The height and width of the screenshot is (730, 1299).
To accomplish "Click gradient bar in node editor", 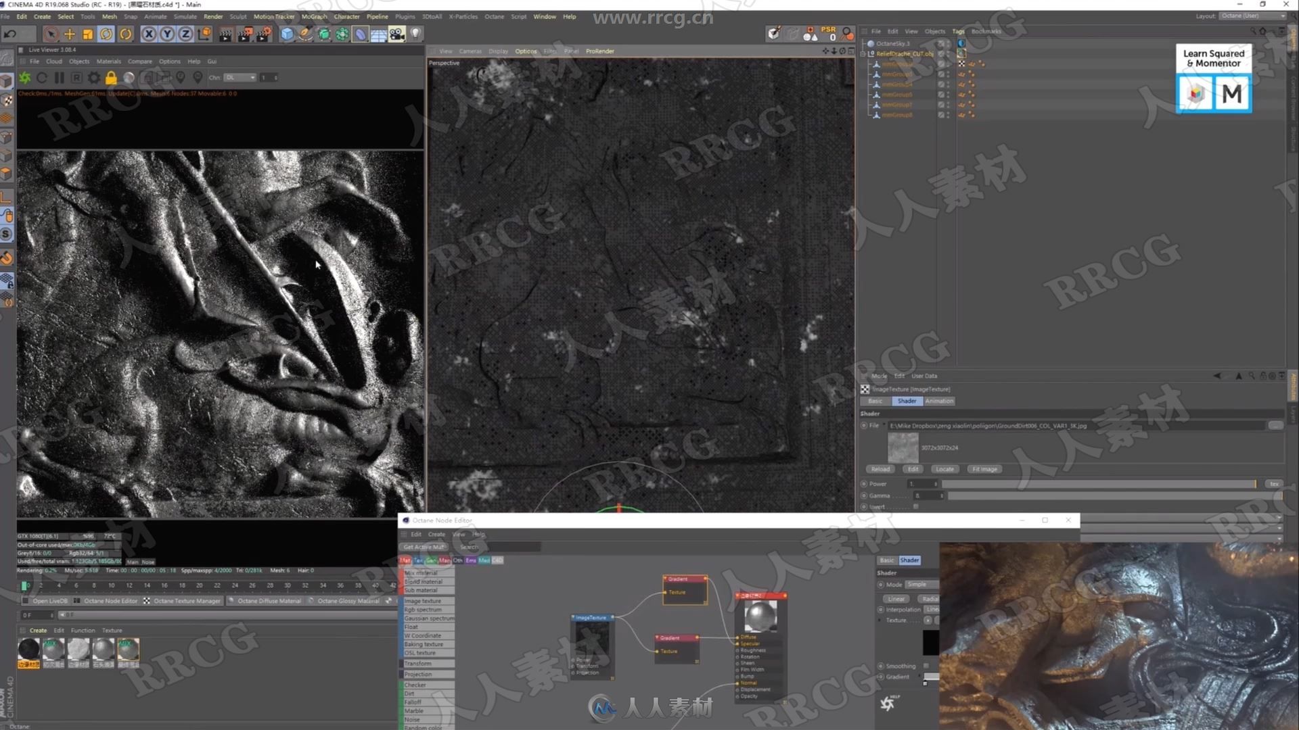I will 932,677.
